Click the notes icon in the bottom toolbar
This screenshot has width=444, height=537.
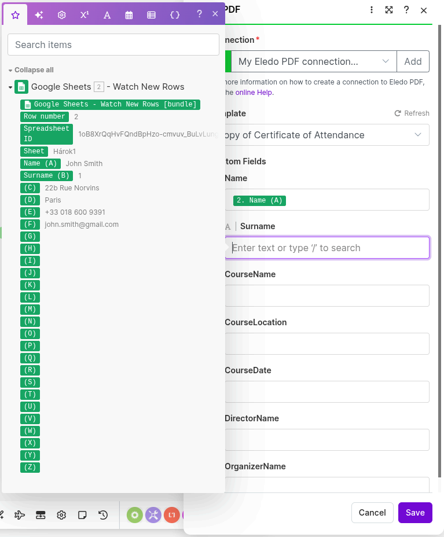point(82,514)
